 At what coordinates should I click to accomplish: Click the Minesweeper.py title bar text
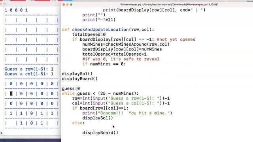click(x=169, y=4)
